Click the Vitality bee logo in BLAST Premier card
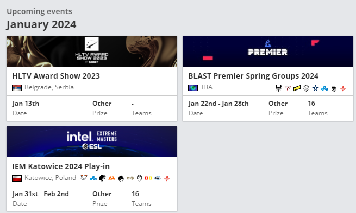This screenshot has height=213, width=356. (x=278, y=88)
